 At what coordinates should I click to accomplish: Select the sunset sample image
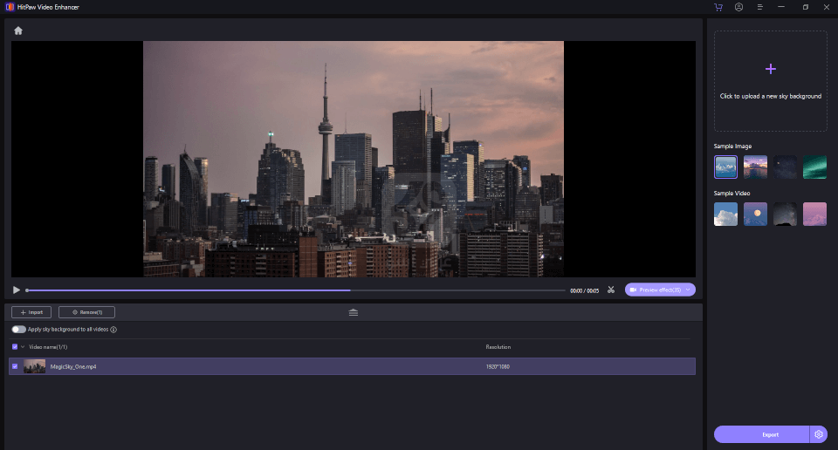(x=755, y=167)
